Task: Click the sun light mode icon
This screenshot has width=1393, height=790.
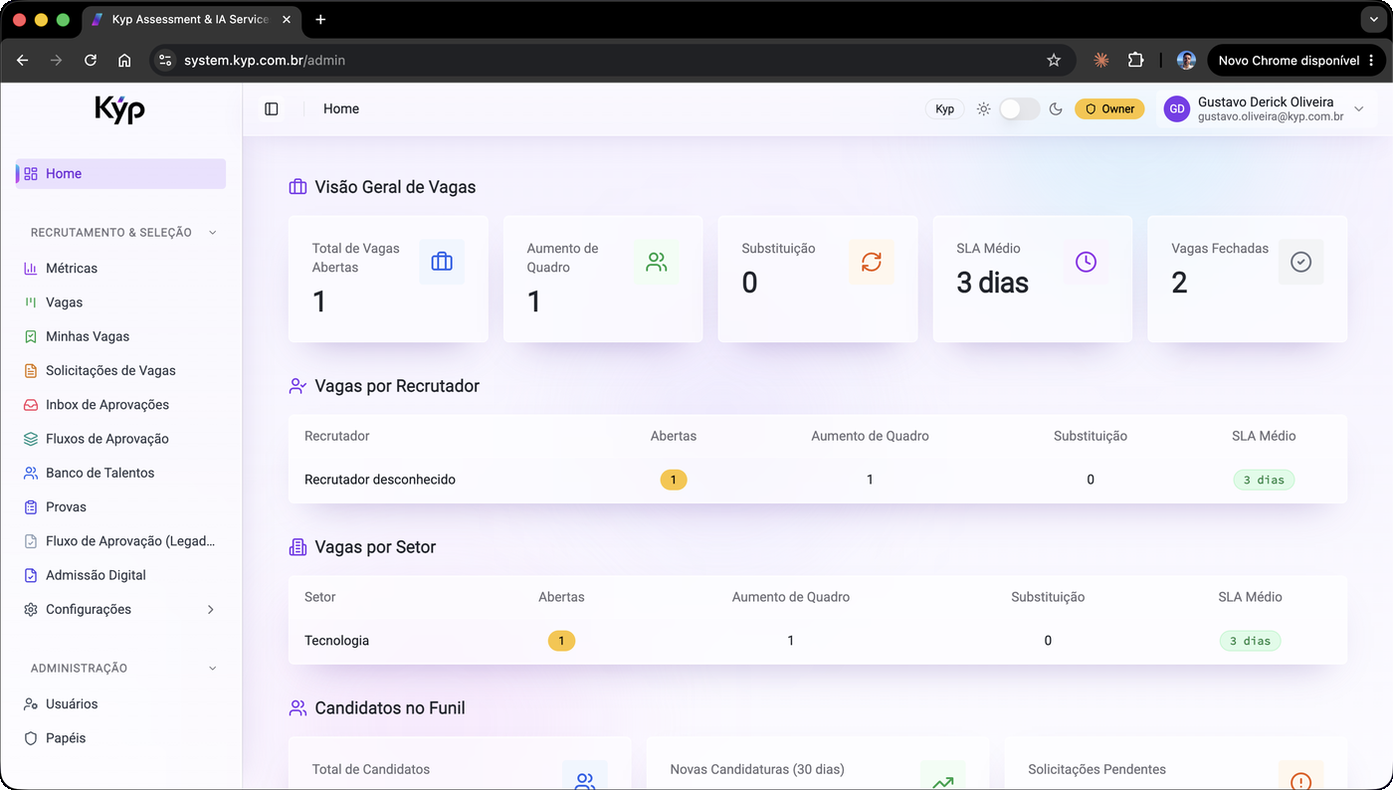Action: 983,109
